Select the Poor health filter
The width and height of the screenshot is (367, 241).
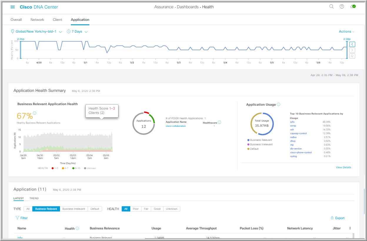(136, 209)
